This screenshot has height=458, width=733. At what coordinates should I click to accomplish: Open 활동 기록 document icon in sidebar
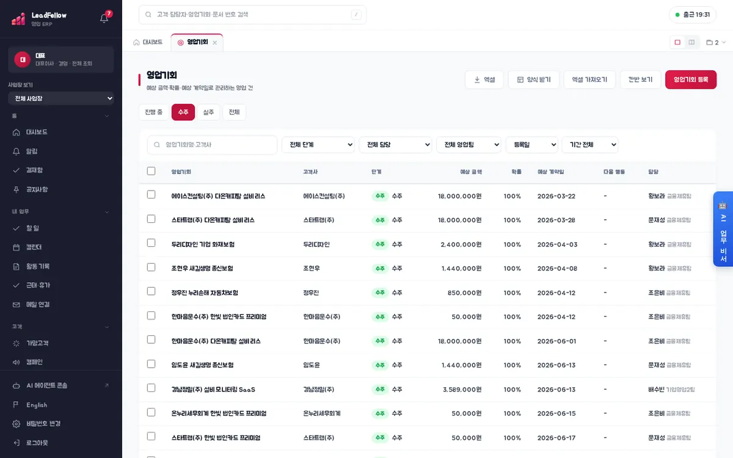tap(16, 266)
